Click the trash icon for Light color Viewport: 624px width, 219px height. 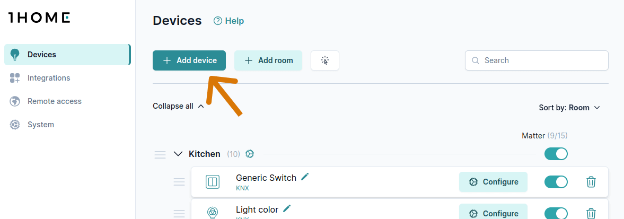click(591, 213)
